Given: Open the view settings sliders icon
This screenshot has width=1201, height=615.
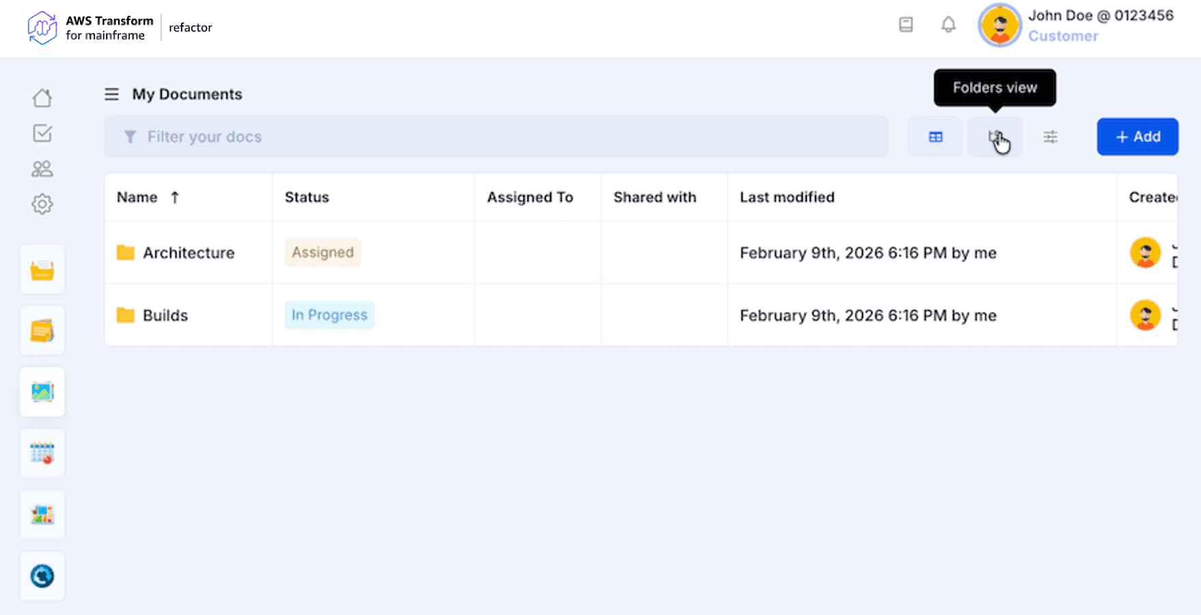Looking at the screenshot, I should (x=1050, y=137).
